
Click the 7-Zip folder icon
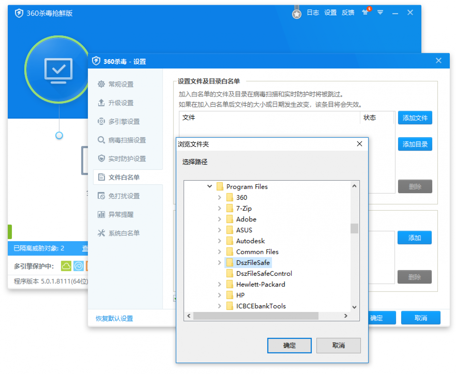click(x=230, y=208)
